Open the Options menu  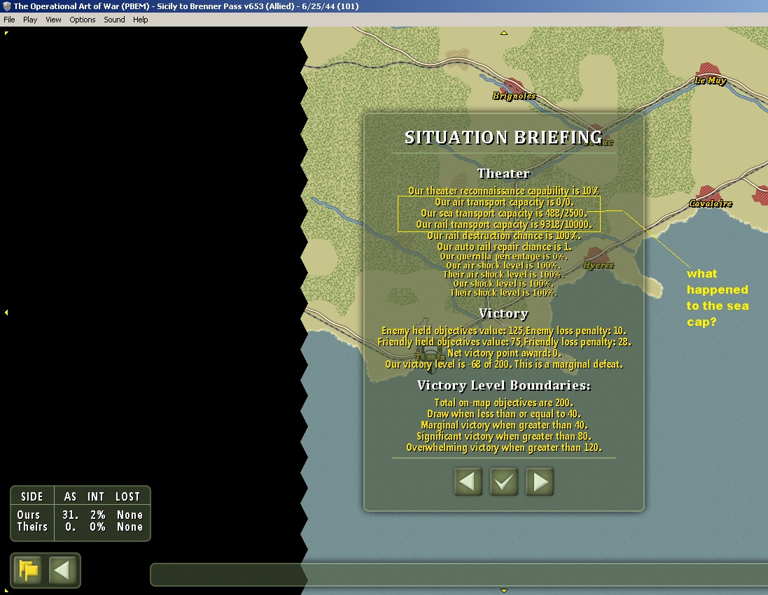[x=83, y=20]
